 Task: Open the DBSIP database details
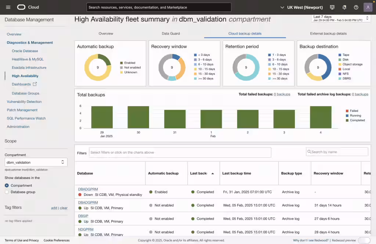(83, 216)
